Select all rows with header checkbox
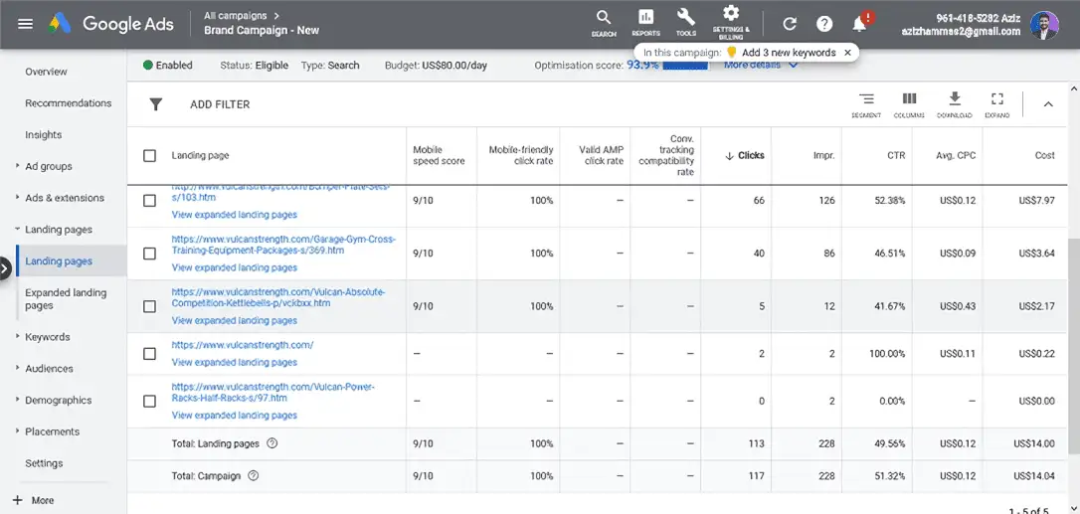Image resolution: width=1080 pixels, height=514 pixels. (149, 155)
